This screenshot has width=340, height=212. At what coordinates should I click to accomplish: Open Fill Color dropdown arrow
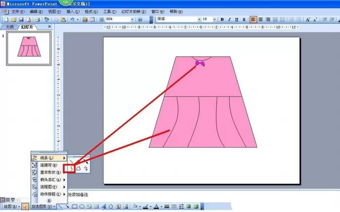[x=140, y=207]
